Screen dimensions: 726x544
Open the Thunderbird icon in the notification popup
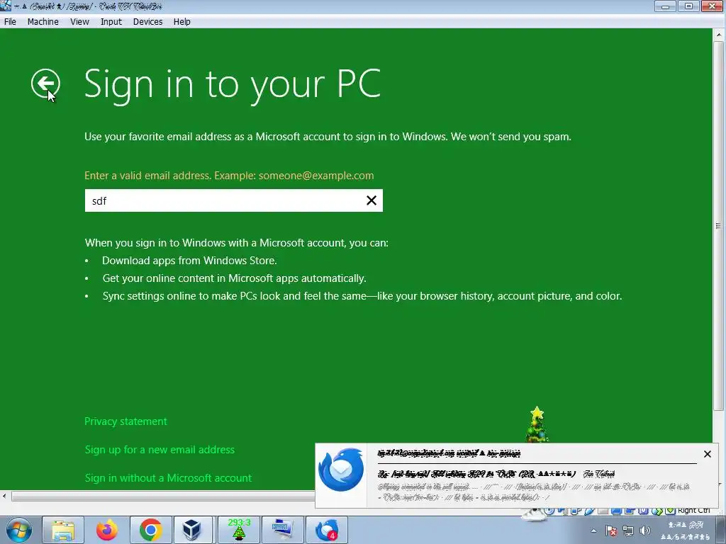(341, 470)
